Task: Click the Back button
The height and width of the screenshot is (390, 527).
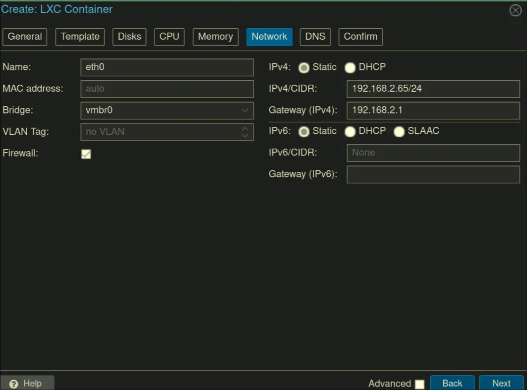Action: (452, 383)
